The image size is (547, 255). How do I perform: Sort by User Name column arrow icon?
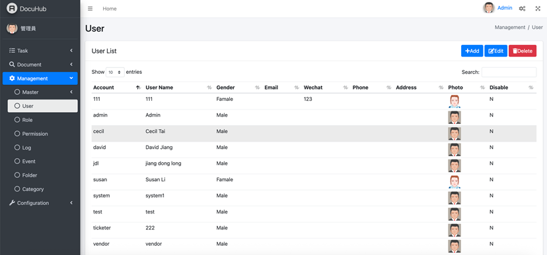click(x=209, y=88)
